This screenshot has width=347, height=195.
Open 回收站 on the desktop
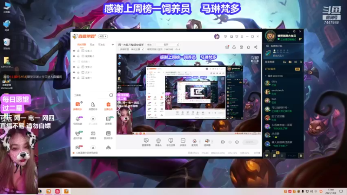(7, 44)
